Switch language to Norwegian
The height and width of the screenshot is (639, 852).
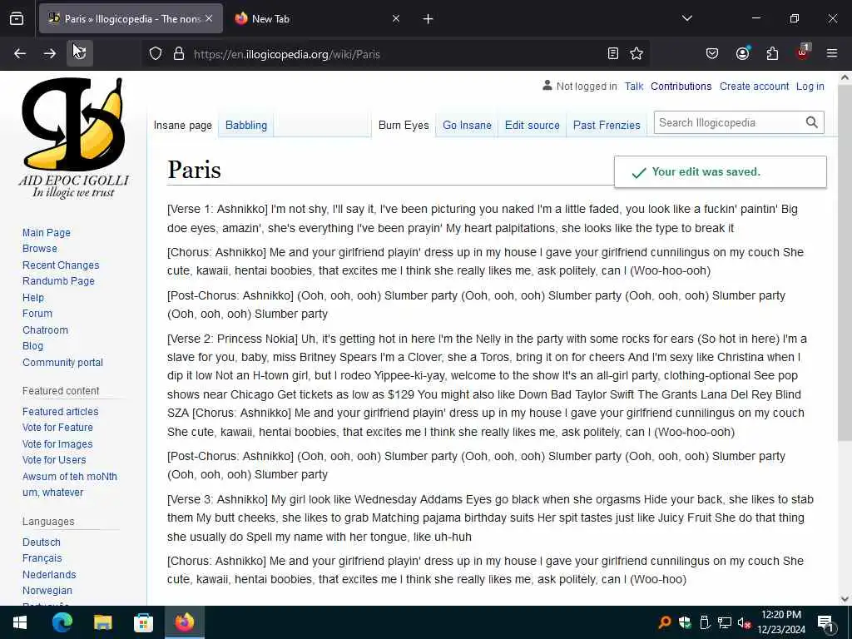click(47, 590)
